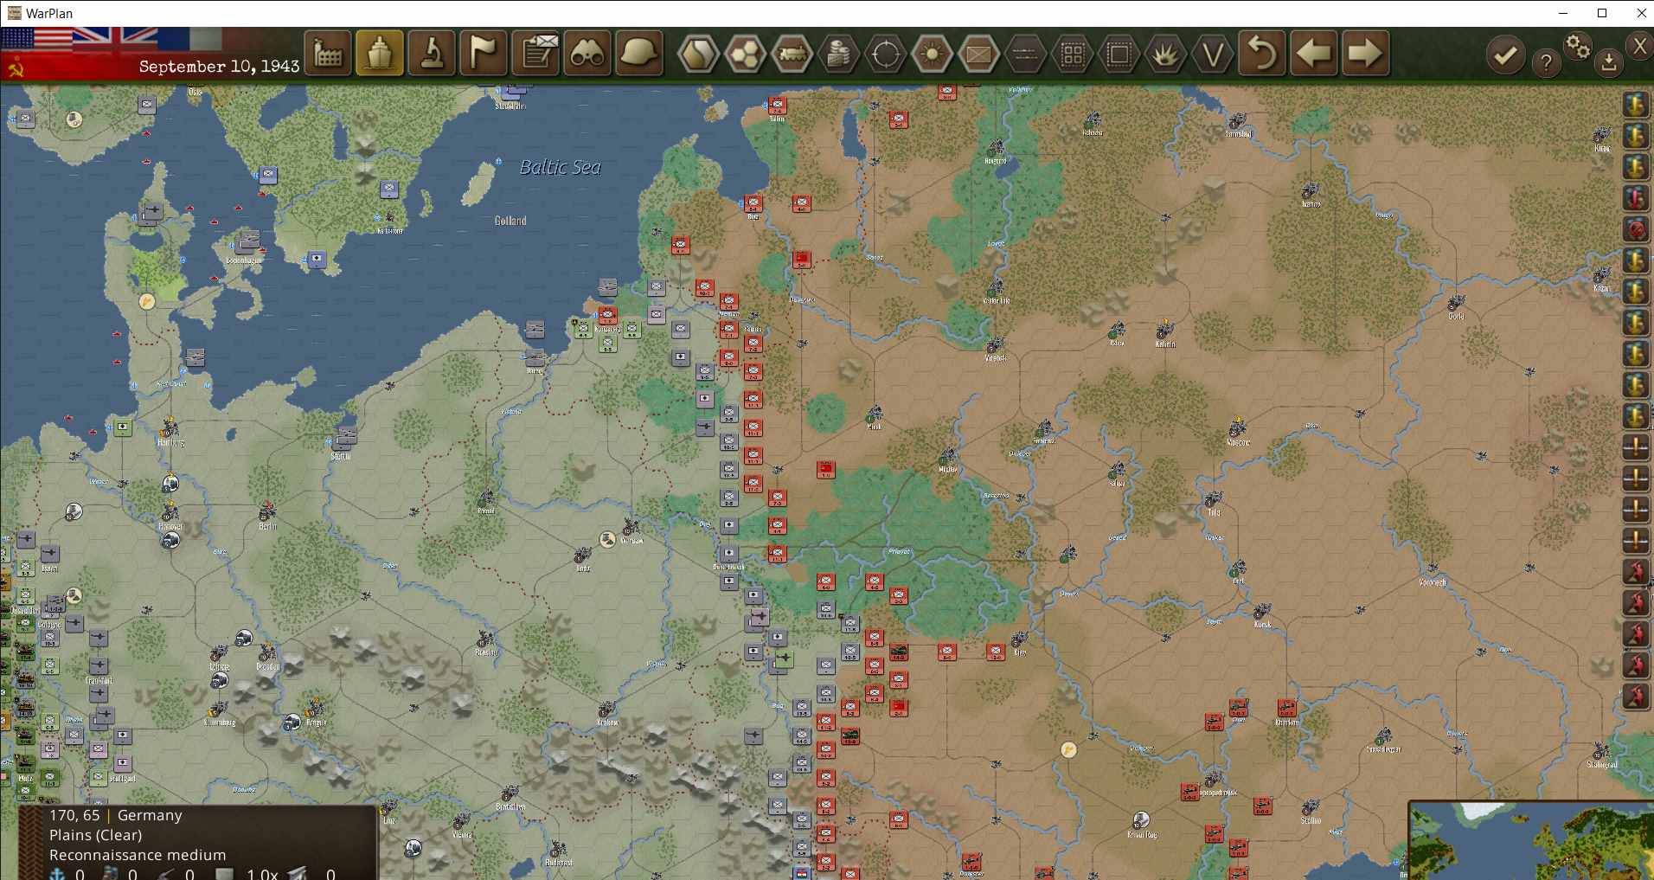The width and height of the screenshot is (1654, 880).
Task: Click the Gotland island label
Action: point(510,221)
